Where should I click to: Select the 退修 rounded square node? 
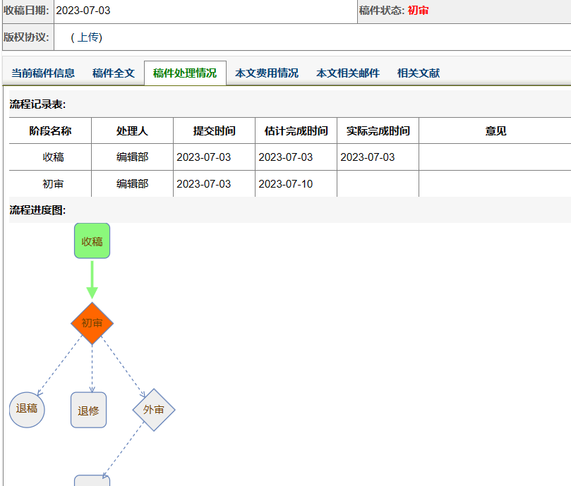(x=88, y=410)
